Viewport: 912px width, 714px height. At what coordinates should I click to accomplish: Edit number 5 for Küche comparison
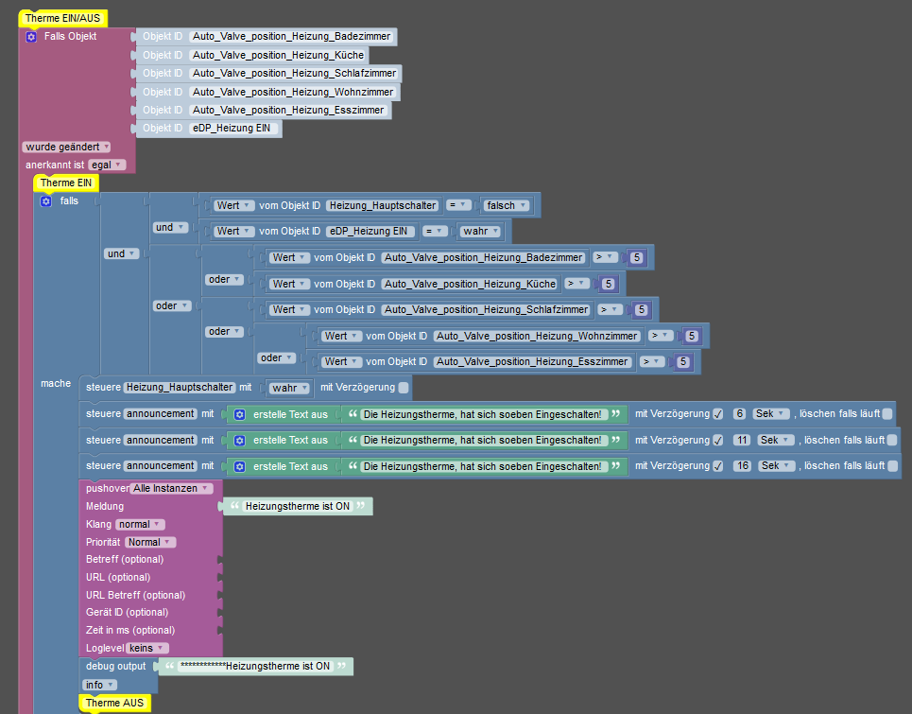609,284
